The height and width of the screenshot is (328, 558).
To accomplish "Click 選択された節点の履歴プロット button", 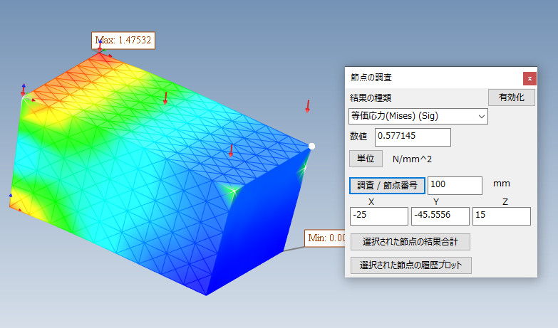I will [411, 265].
